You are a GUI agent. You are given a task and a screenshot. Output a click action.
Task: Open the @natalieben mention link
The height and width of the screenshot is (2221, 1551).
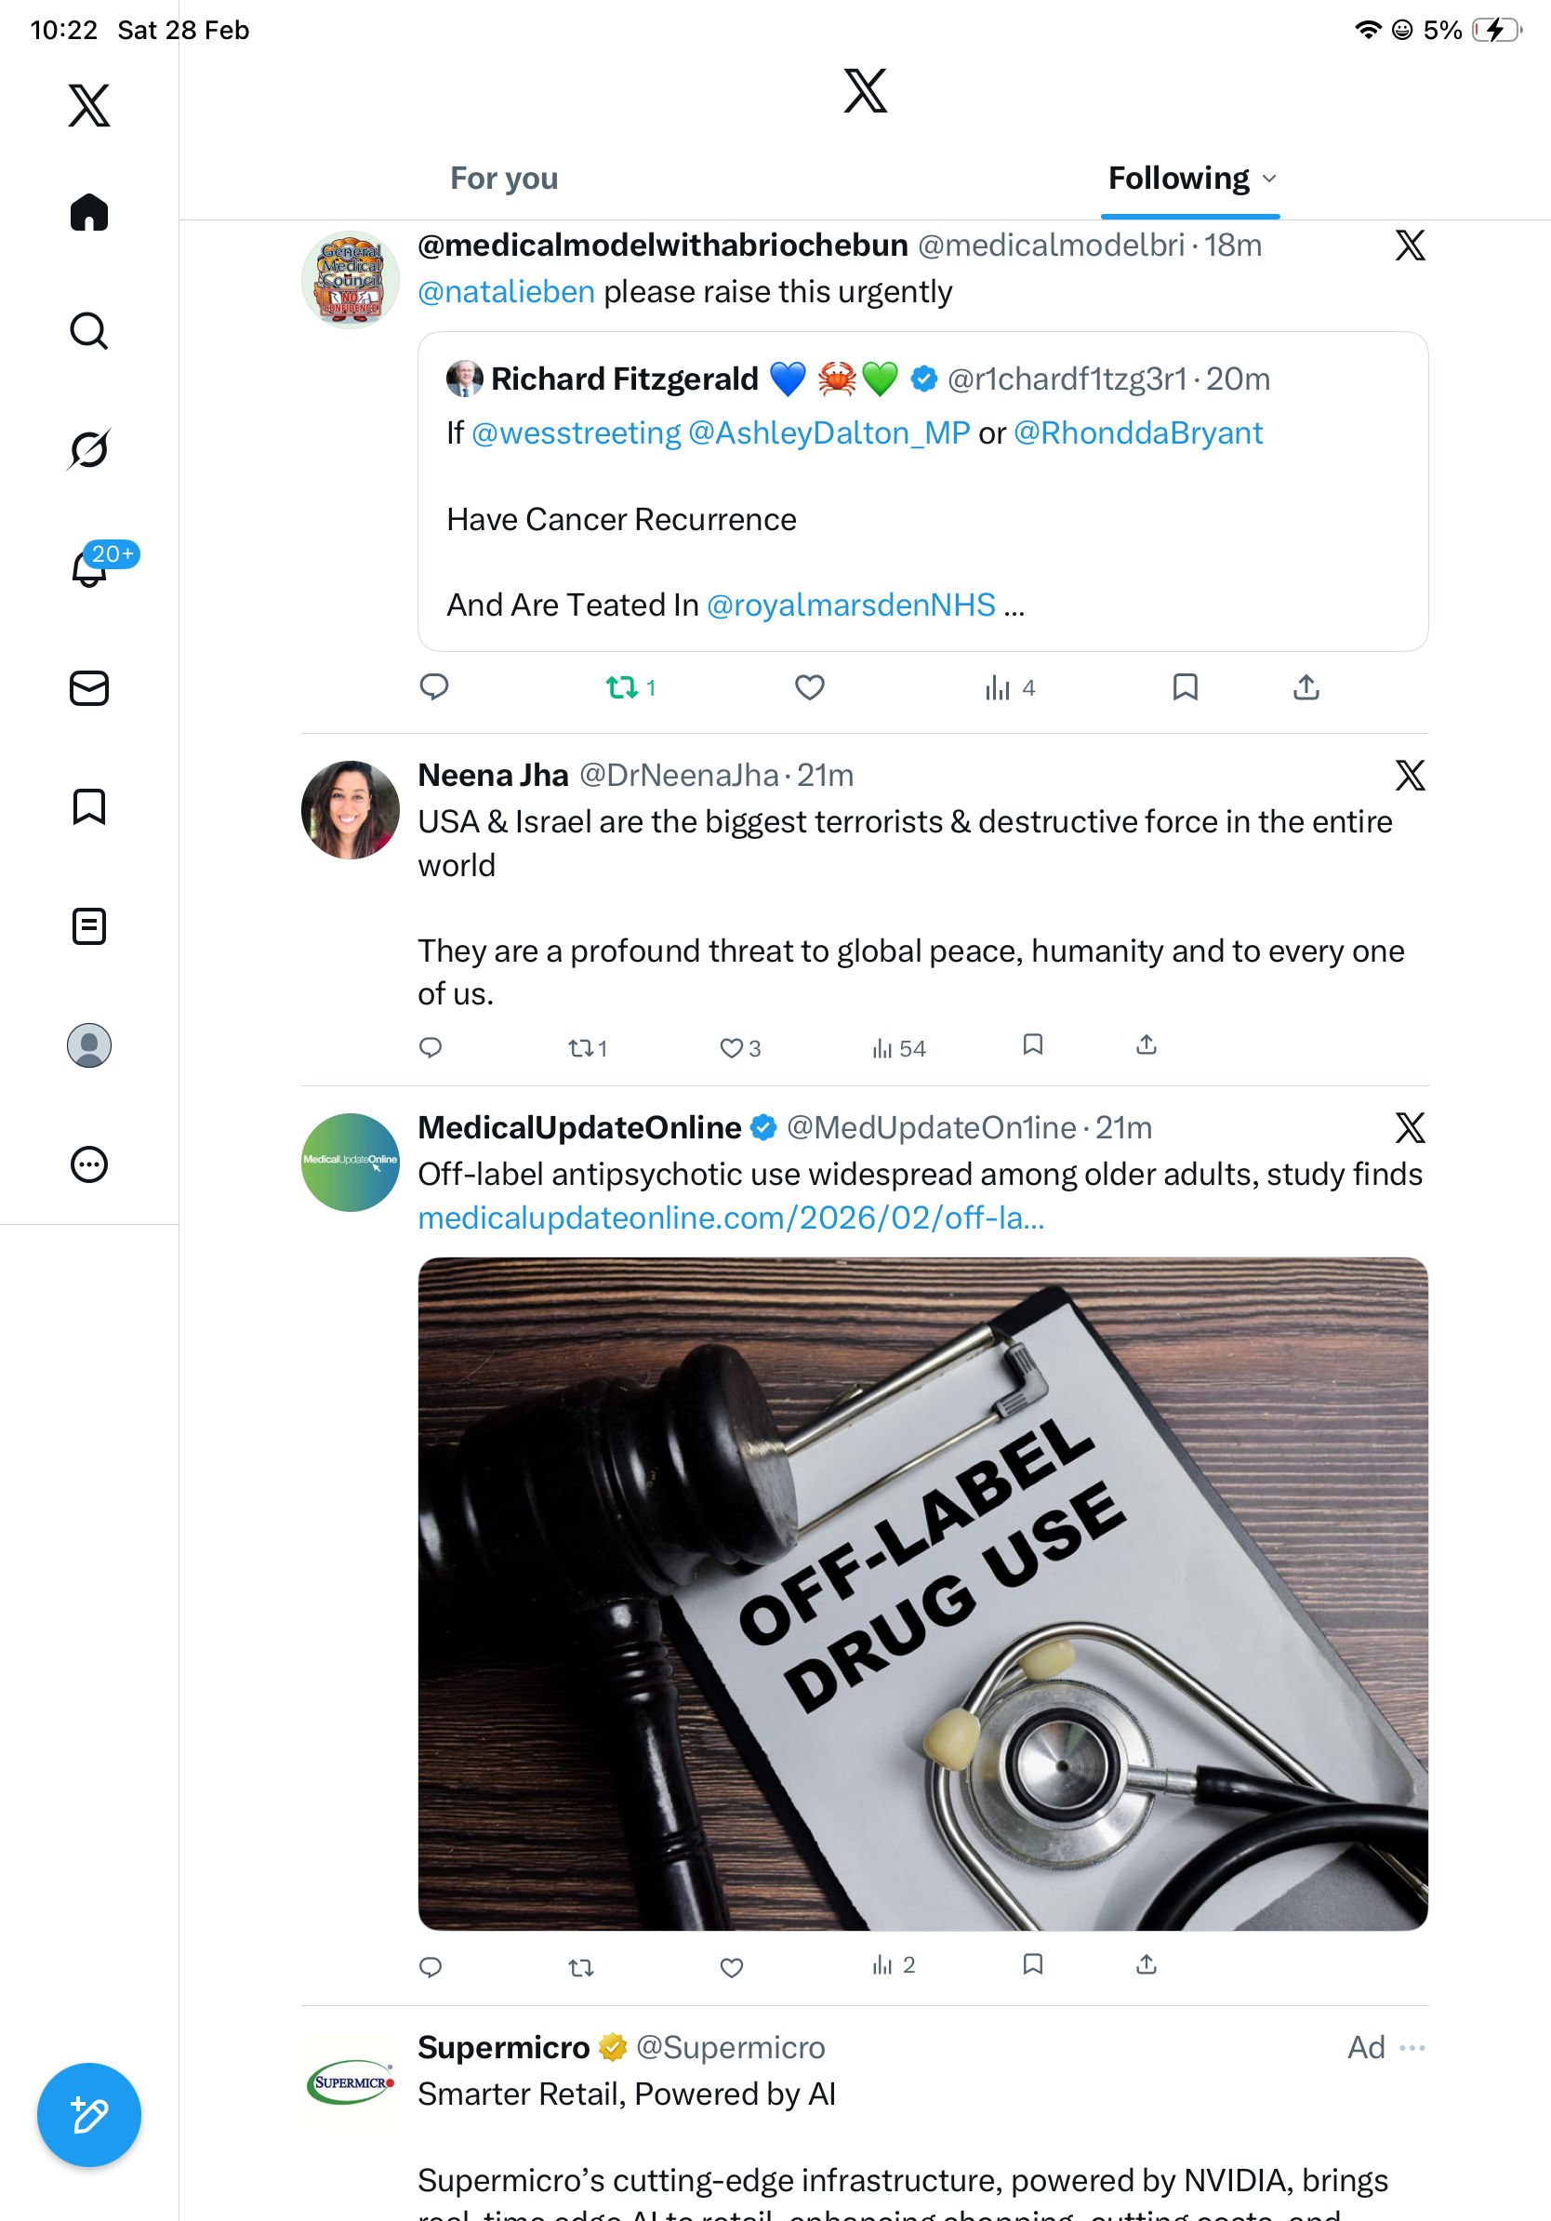tap(506, 291)
